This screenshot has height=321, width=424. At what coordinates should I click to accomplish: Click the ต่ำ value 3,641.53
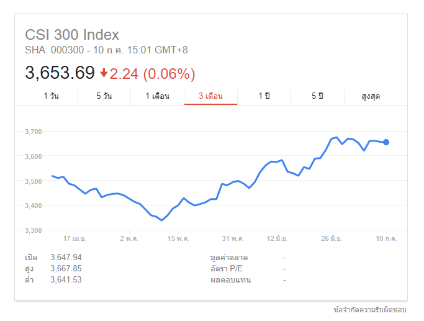65,279
